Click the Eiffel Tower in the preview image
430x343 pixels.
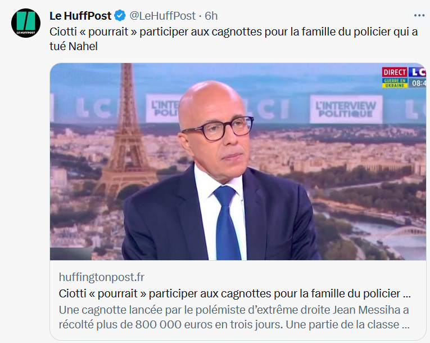pyautogui.click(x=126, y=132)
